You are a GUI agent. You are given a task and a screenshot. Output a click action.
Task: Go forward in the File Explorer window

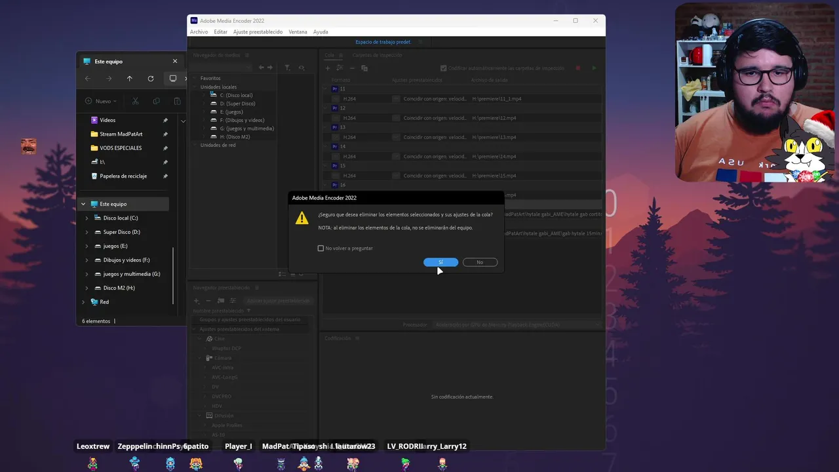click(109, 79)
